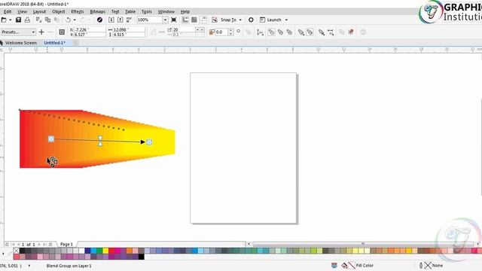This screenshot has width=482, height=271.
Task: Click the Snap Off icon beside Snap To
Action: 215,20
